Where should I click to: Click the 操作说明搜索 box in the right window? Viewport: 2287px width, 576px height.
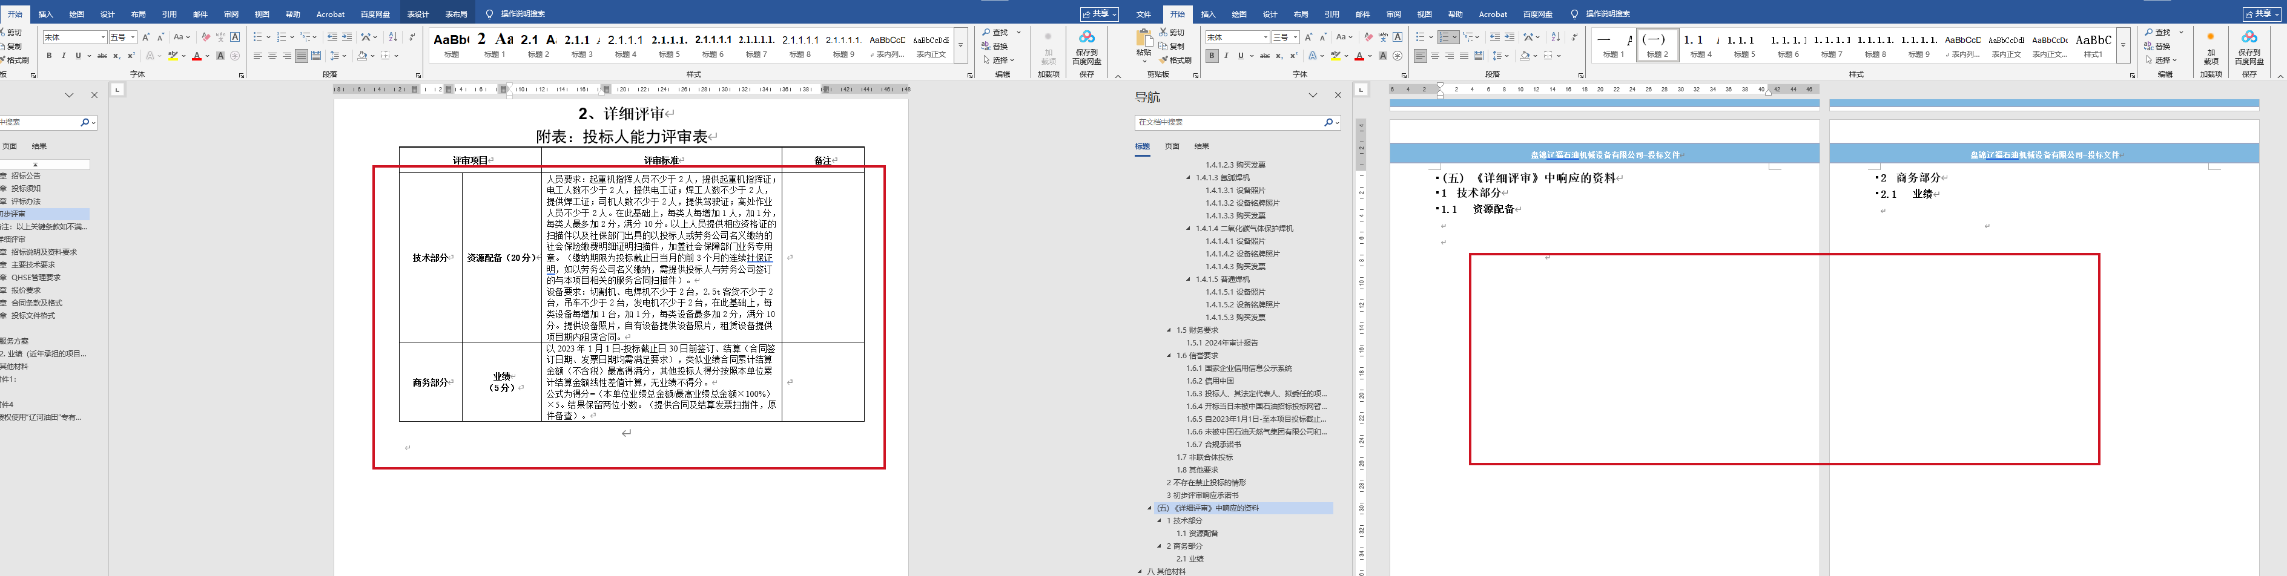[x=1607, y=14]
